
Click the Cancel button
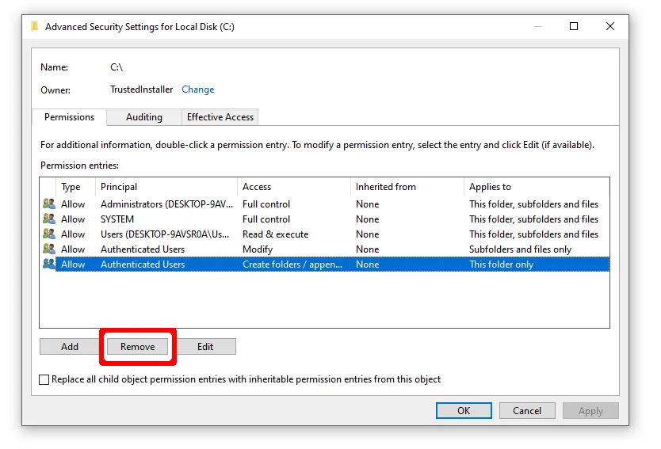coord(527,411)
